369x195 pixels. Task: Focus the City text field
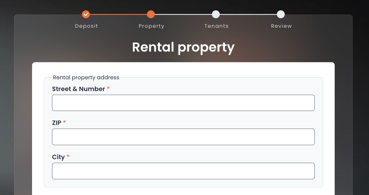tap(183, 171)
